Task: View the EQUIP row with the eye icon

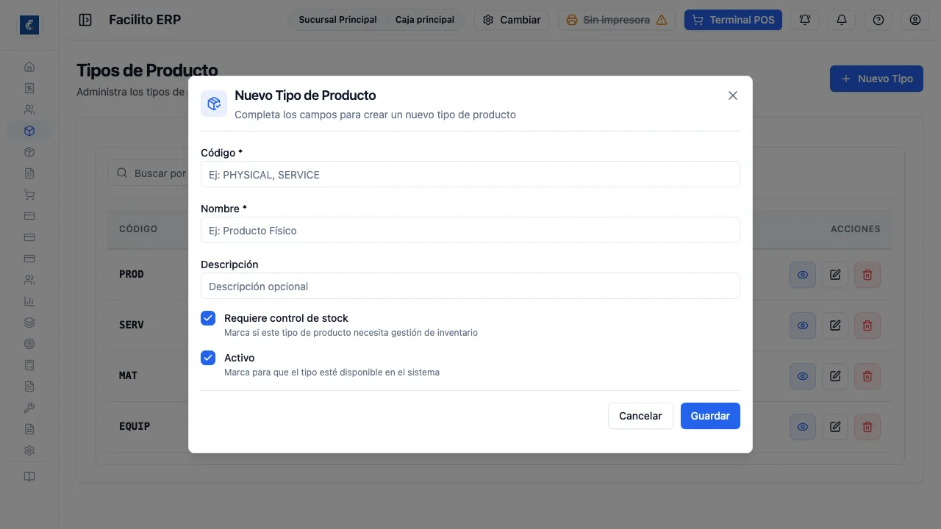Action: tap(803, 427)
